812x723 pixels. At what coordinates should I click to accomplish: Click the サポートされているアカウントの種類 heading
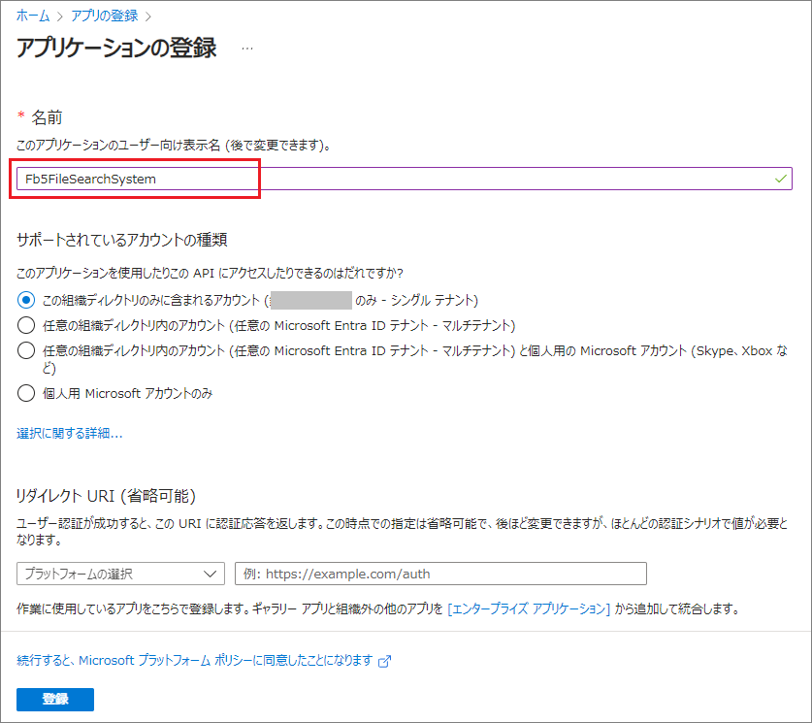pyautogui.click(x=128, y=239)
